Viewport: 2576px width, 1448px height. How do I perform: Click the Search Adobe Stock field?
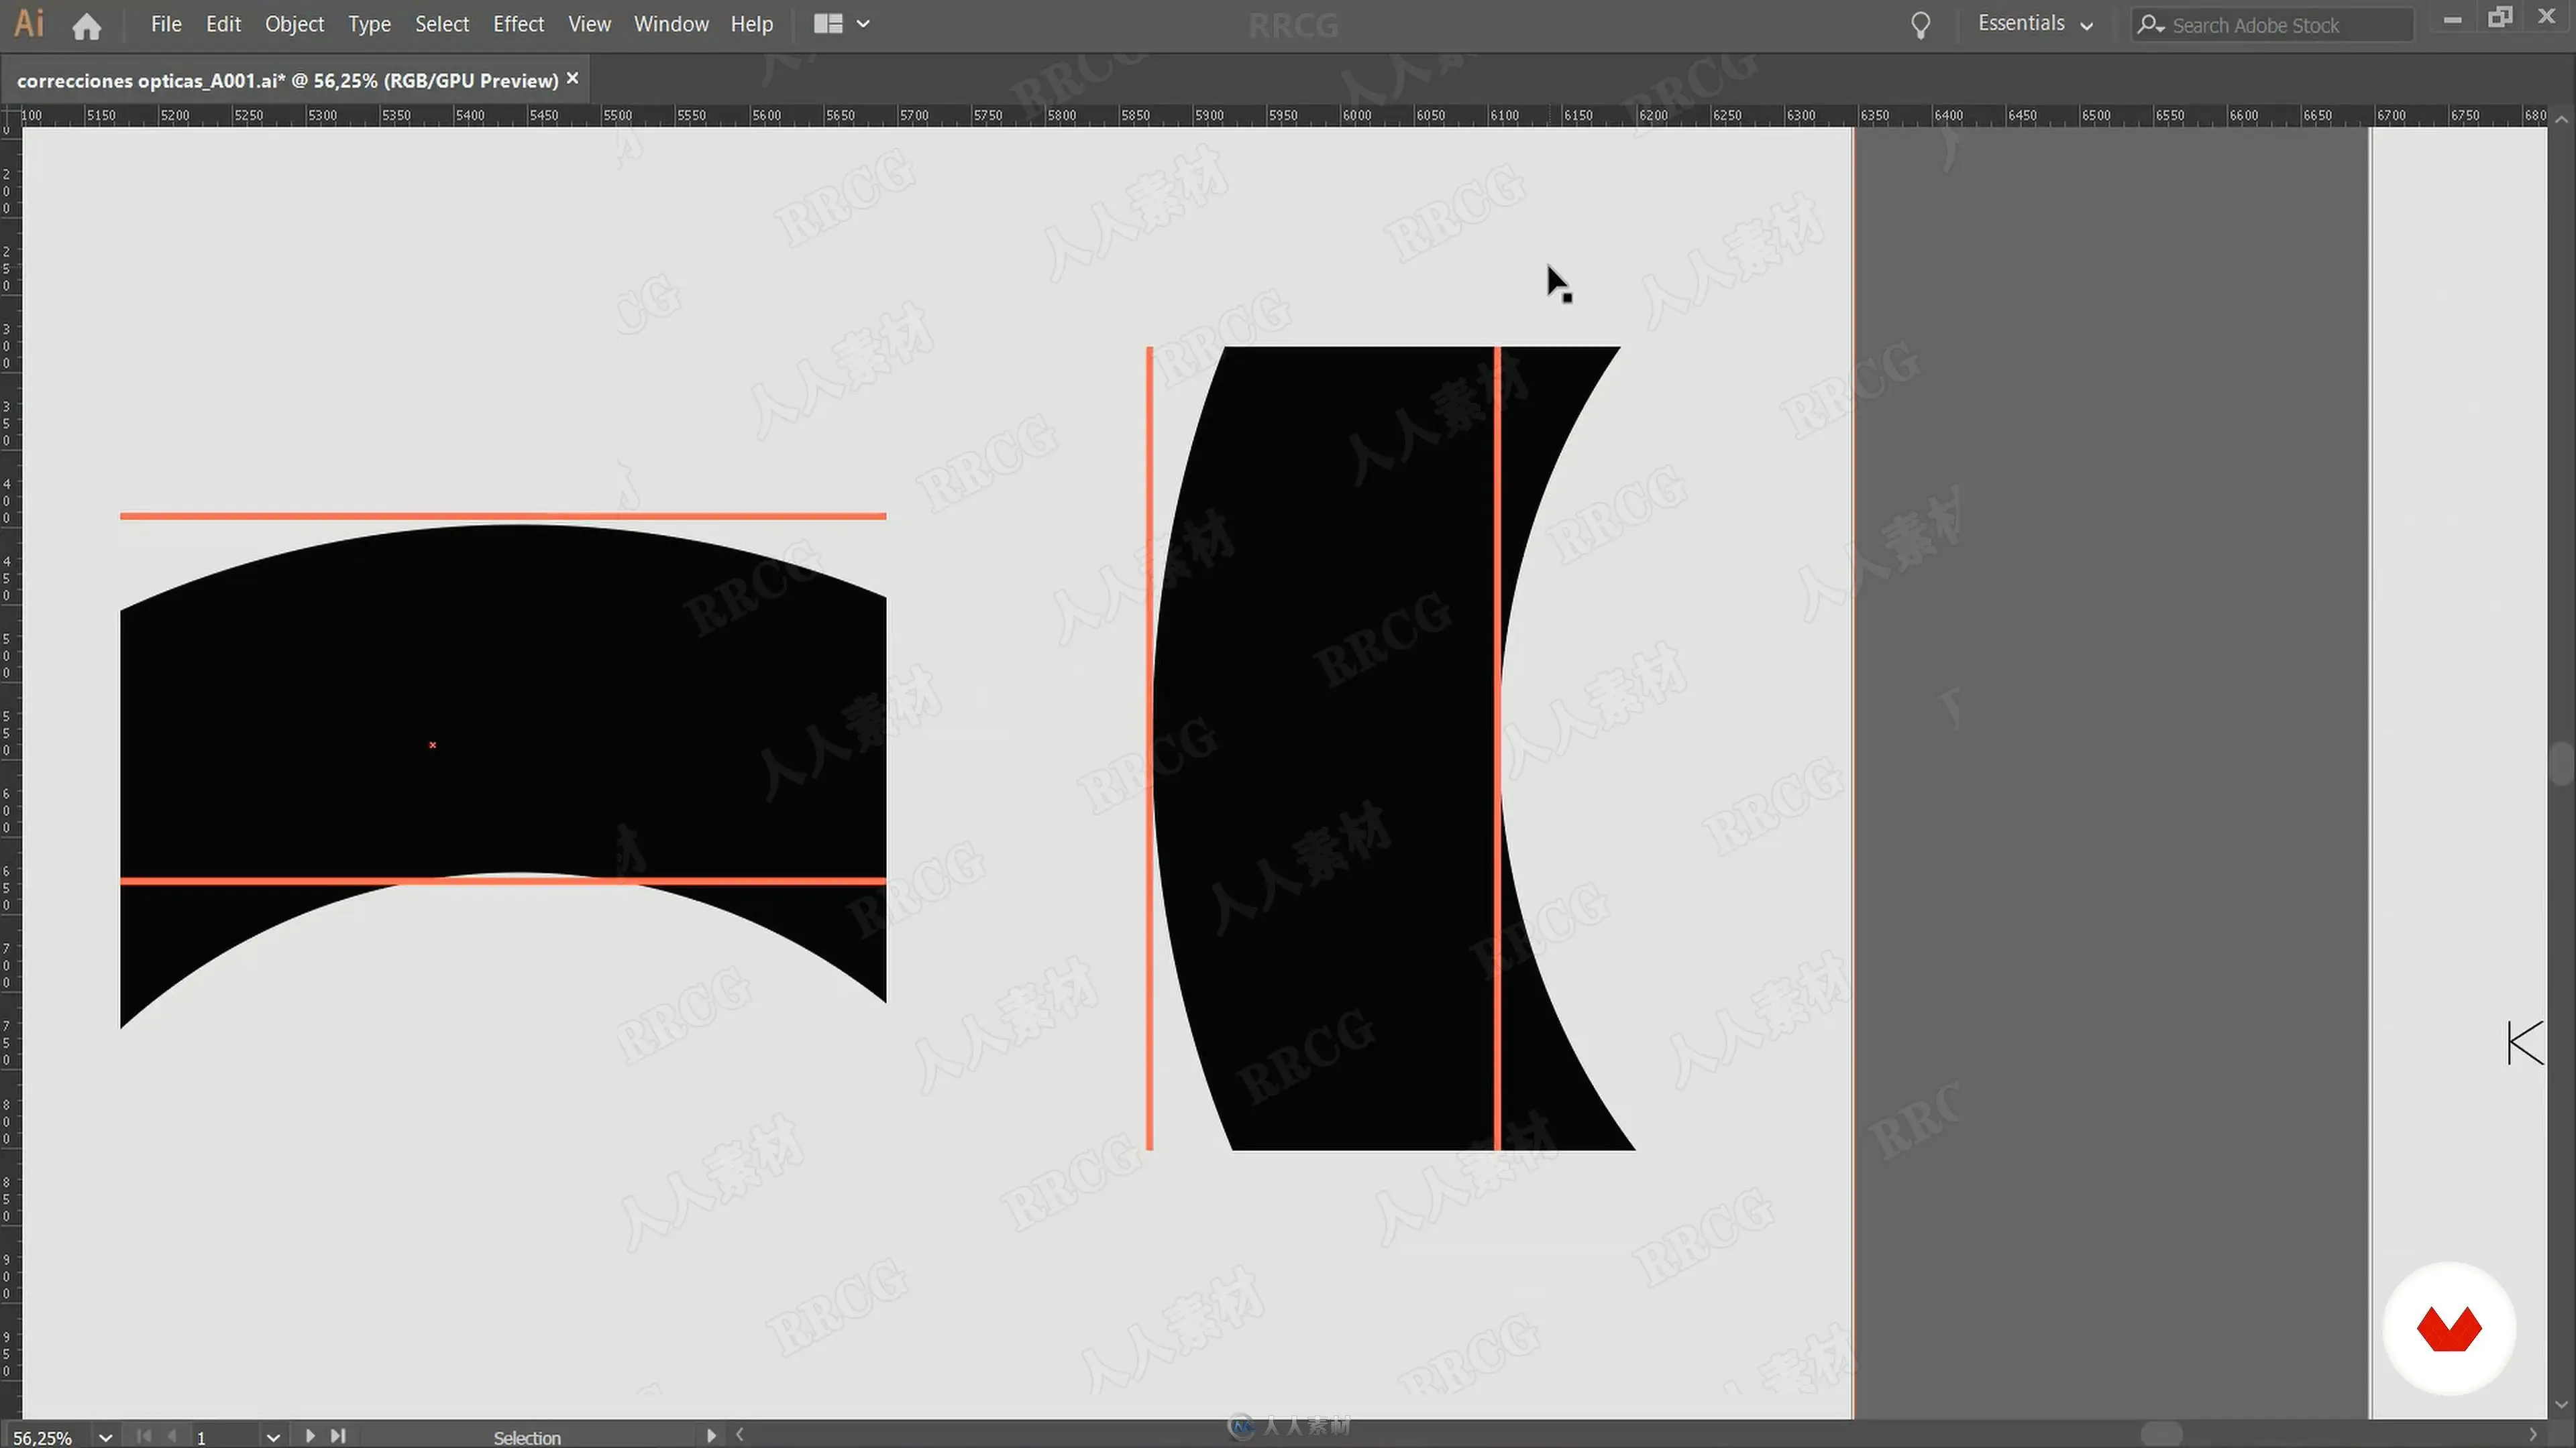pos(2280,25)
